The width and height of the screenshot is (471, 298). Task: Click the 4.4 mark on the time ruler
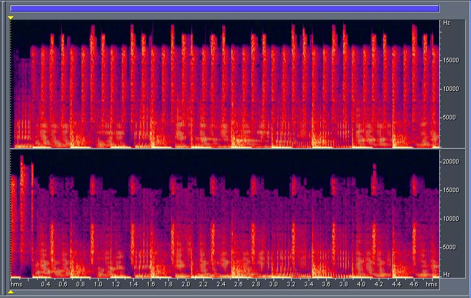pos(396,284)
